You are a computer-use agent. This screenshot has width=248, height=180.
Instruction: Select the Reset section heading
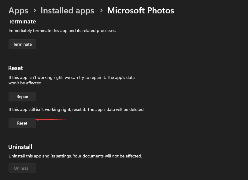(x=16, y=68)
